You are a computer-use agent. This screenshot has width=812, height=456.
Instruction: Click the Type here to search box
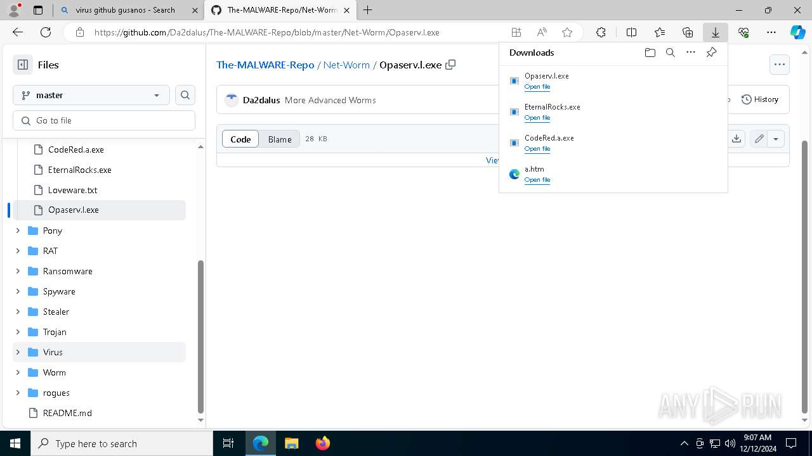122,443
